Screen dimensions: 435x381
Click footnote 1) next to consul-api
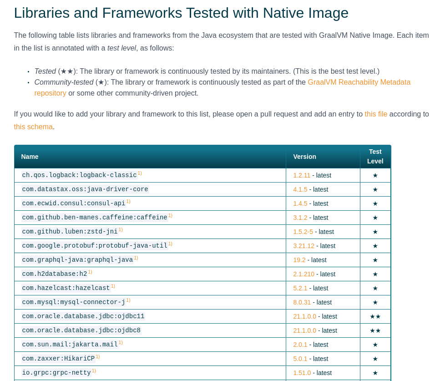coord(128,202)
